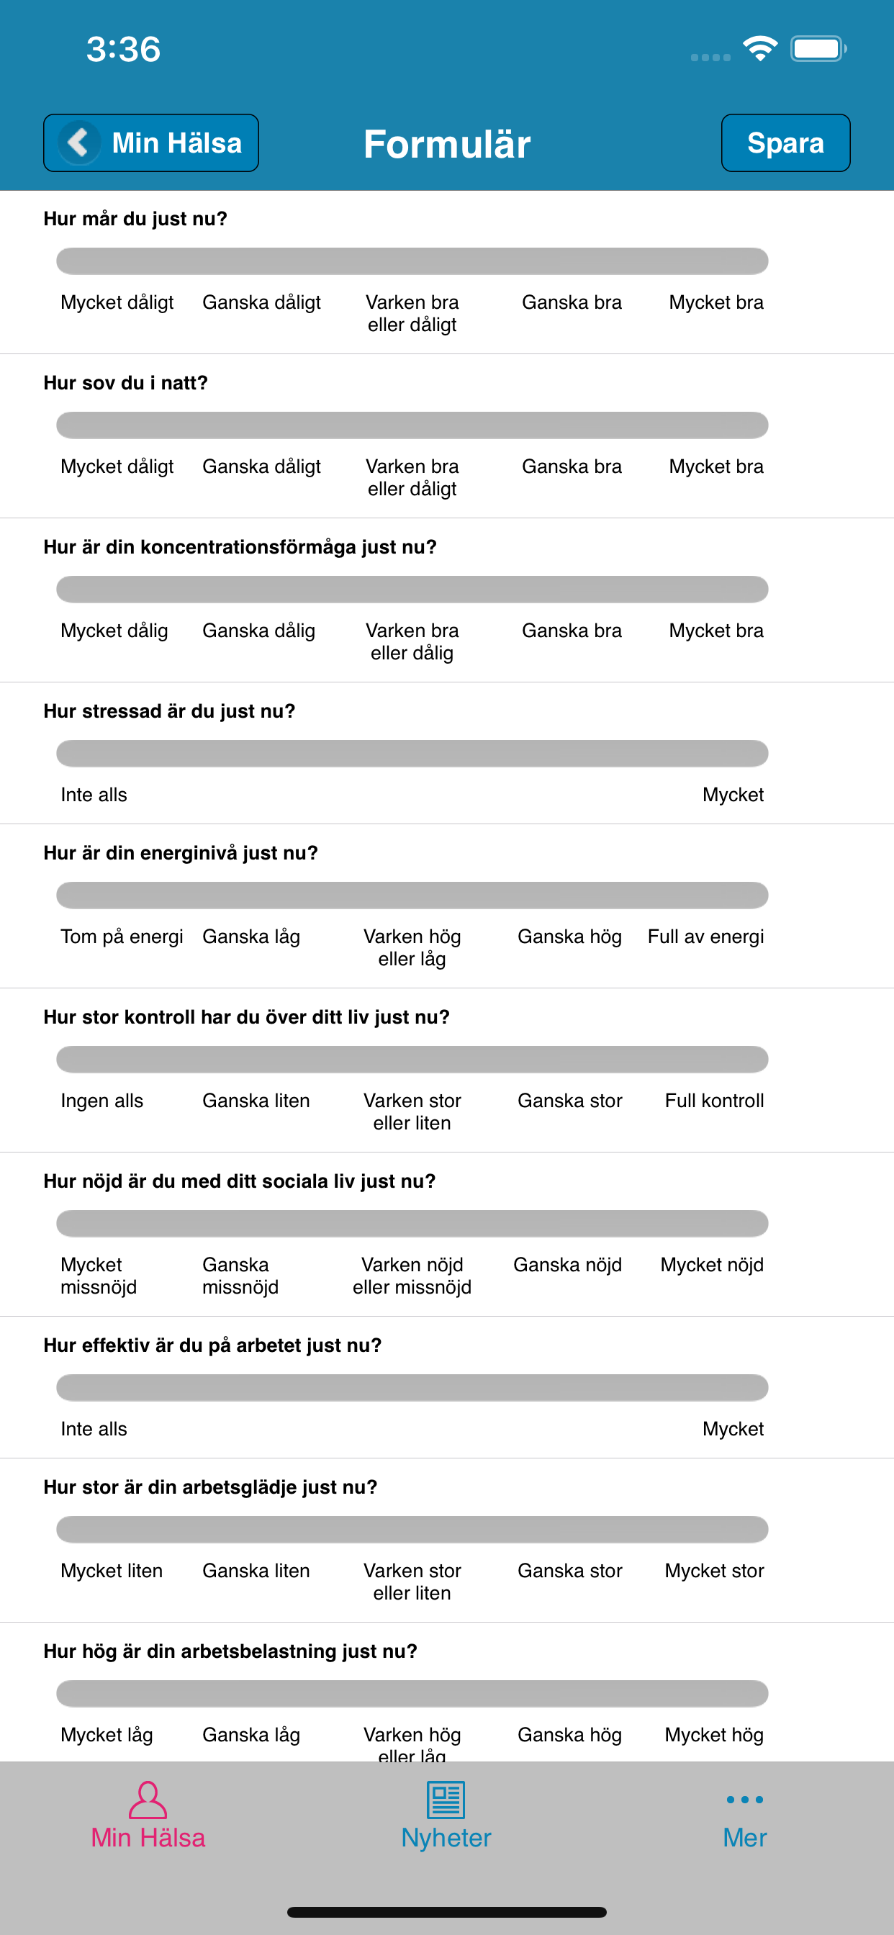Screen dimensions: 894x1935
Task: Set 'Hur mår du just nu?' slider
Action: (412, 261)
